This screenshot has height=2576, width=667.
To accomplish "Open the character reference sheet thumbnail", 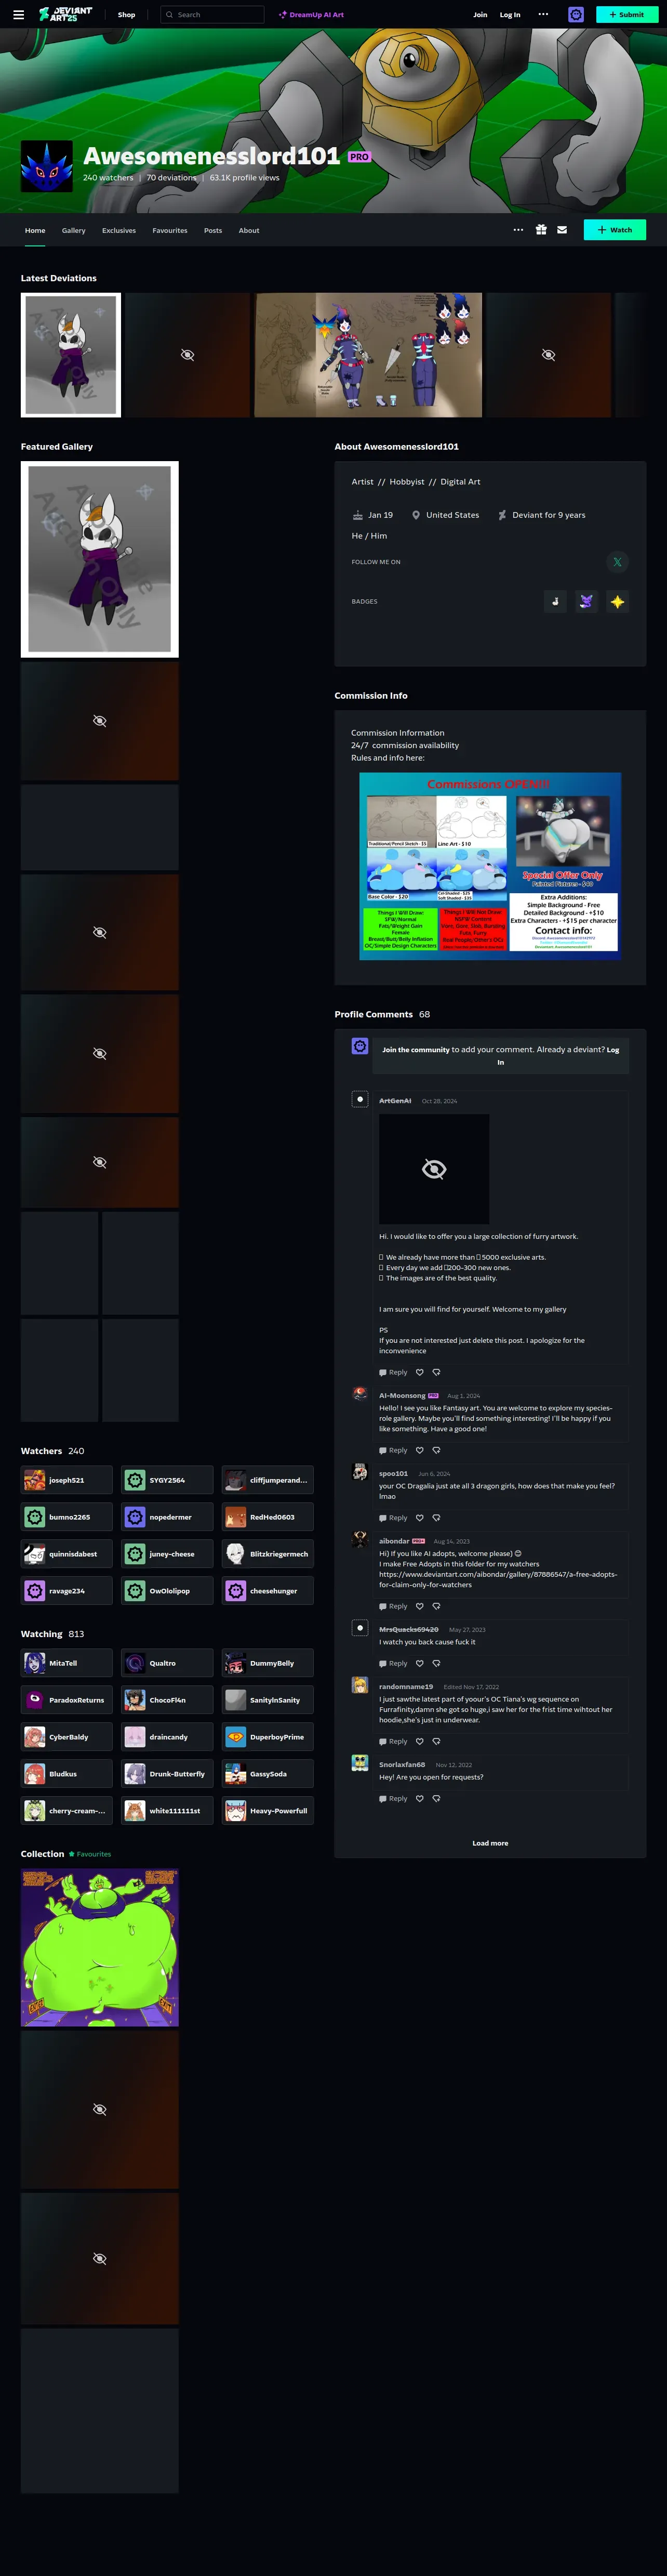I will coord(368,355).
